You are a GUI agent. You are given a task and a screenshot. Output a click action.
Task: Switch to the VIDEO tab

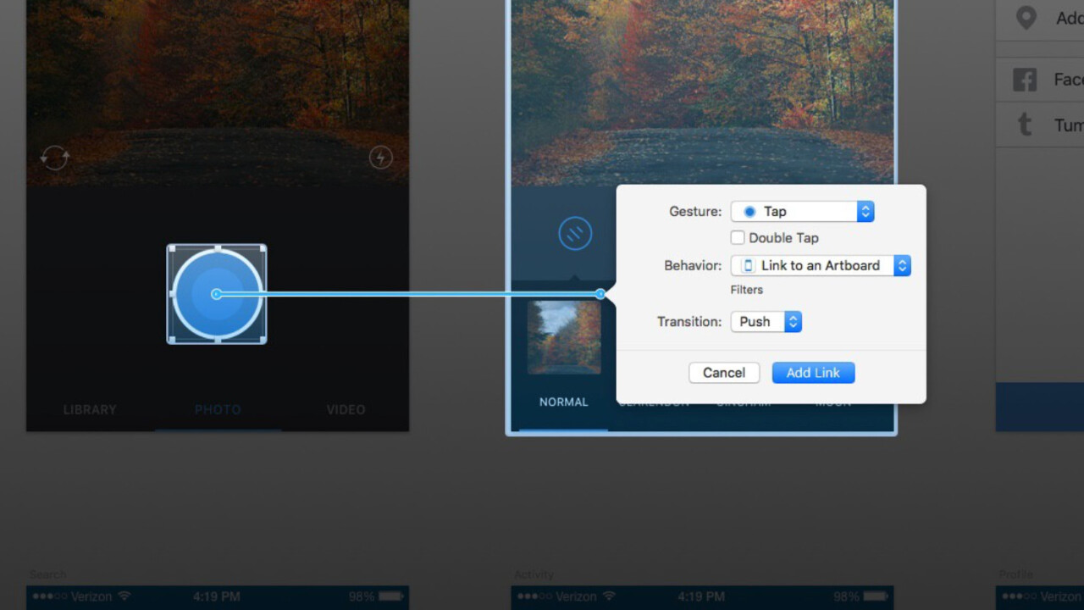point(346,410)
